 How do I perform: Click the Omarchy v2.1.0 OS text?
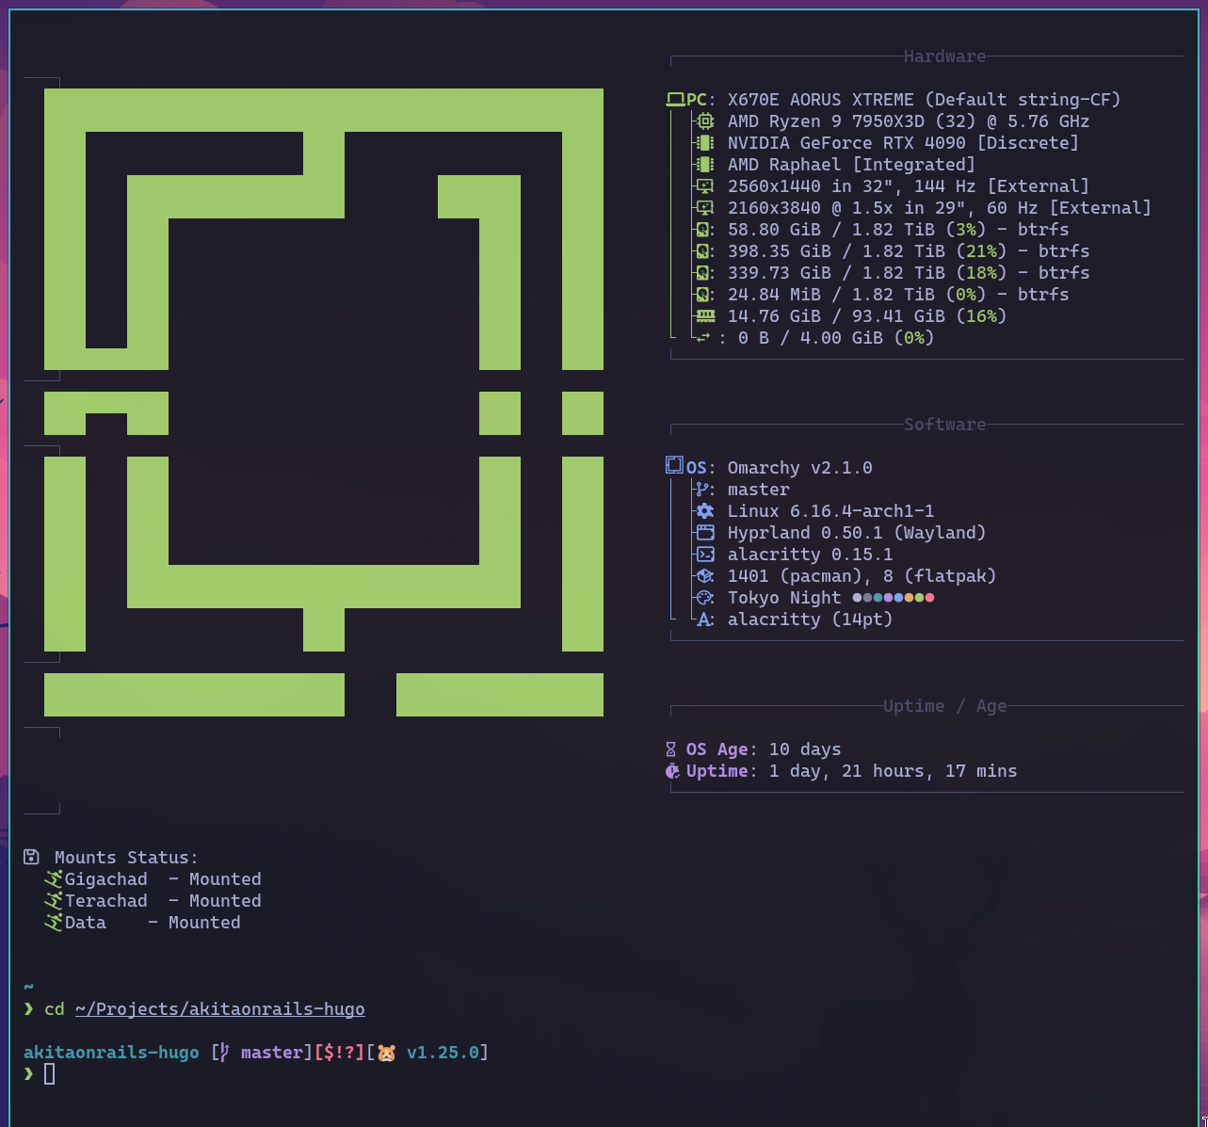tap(799, 468)
